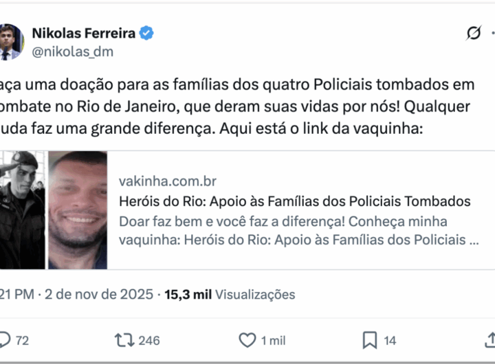Click the "2 de nov de 2025" timestamp
This screenshot has width=495, height=364.
99,295
